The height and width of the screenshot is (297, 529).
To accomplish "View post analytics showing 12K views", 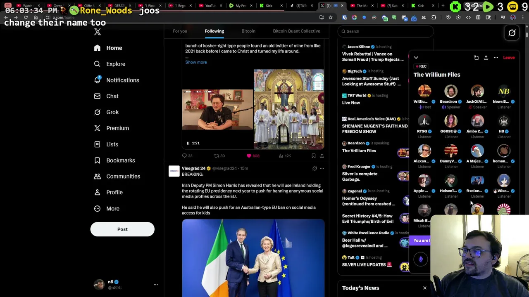I will pyautogui.click(x=285, y=156).
